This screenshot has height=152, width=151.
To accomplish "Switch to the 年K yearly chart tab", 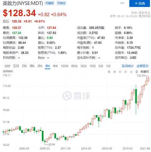I will (55, 66).
